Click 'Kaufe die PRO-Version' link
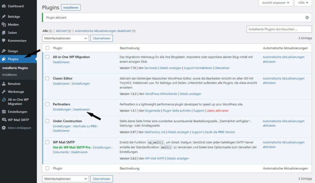This screenshot has width=315, height=183. coord(220,132)
